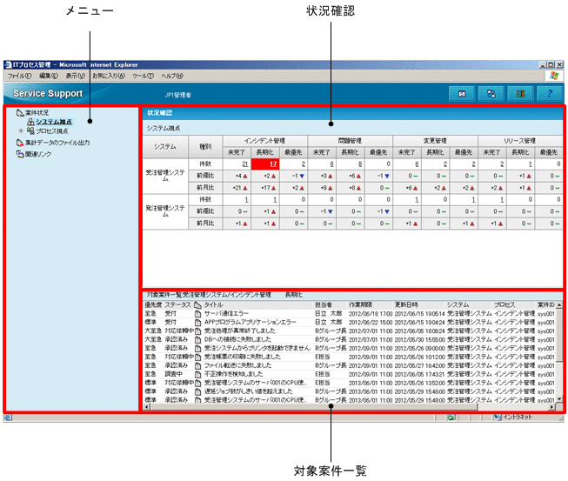The image size is (568, 481).
Task: Click the vertical scrollbar up arrow in item list
Action: [x=559, y=305]
